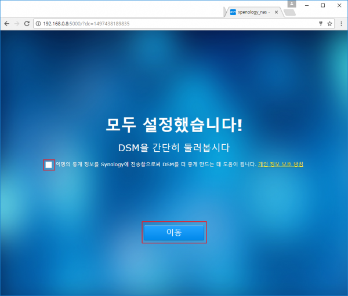The height and width of the screenshot is (296, 348).
Task: Close the Chrome window
Action: 339,5
